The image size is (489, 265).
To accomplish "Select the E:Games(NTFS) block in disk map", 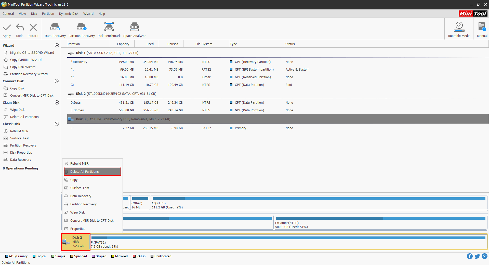I will pos(381,222).
